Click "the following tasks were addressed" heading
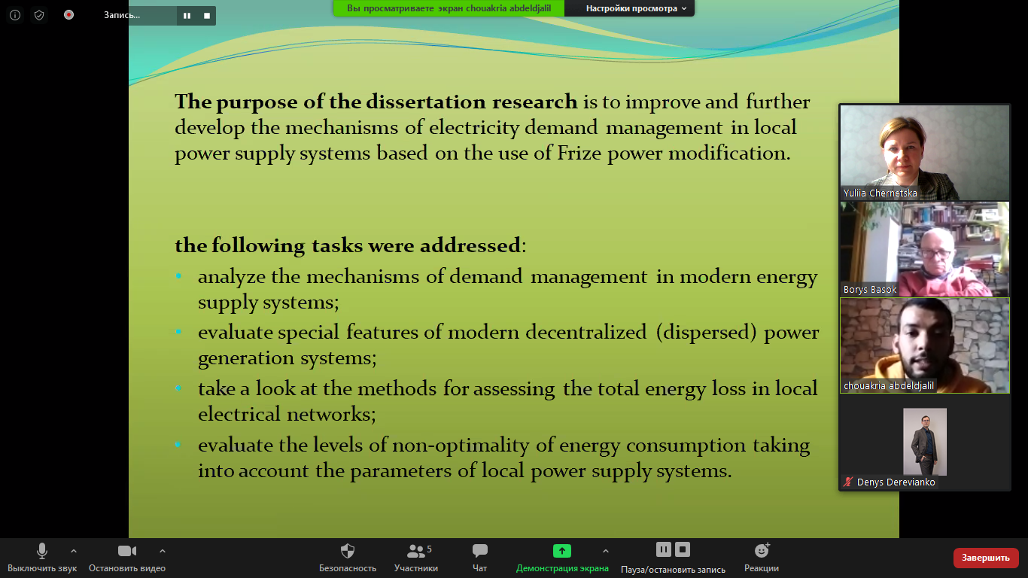1028x578 pixels. 348,245
